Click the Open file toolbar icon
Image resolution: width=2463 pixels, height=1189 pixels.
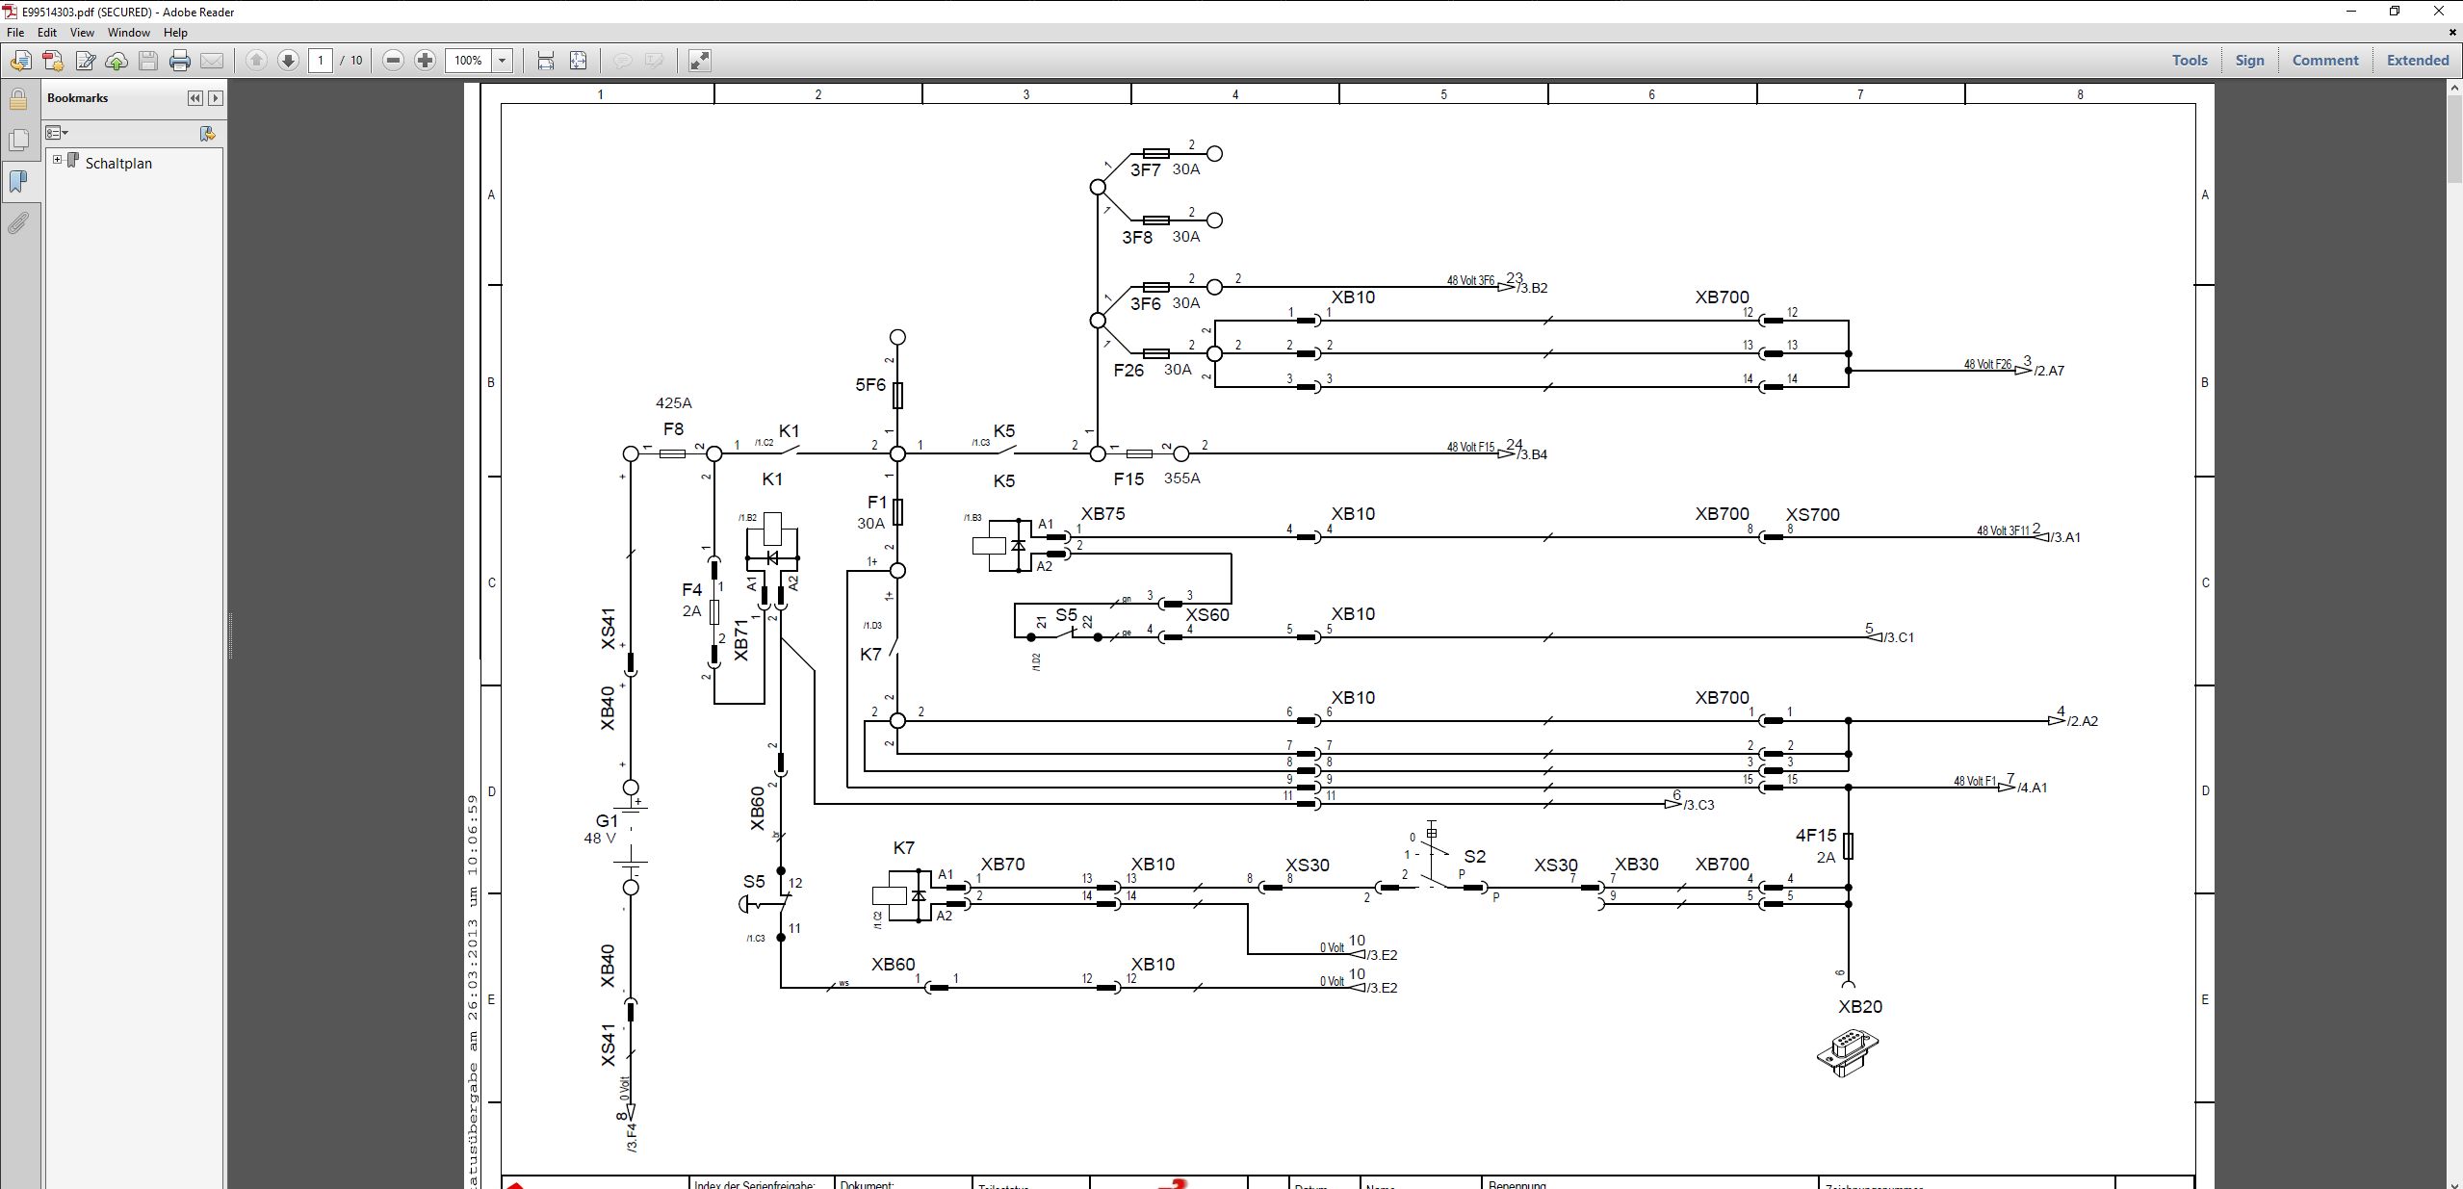tap(20, 61)
